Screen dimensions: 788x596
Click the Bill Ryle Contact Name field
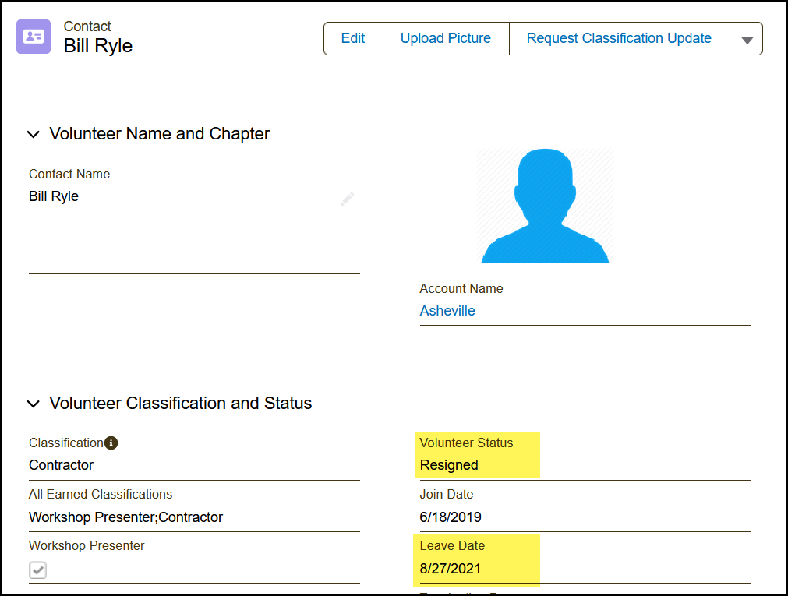pos(54,196)
